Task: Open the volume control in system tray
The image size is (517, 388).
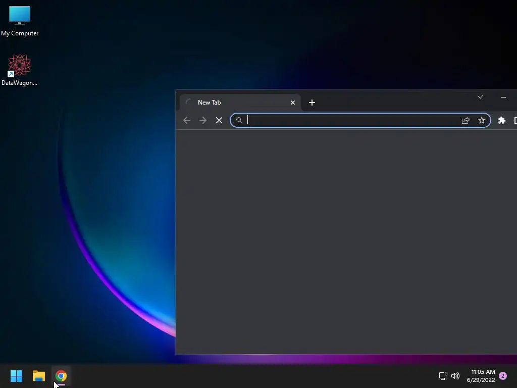Action: click(455, 376)
